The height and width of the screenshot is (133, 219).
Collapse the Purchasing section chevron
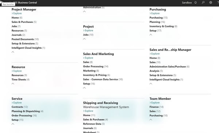click(151, 35)
